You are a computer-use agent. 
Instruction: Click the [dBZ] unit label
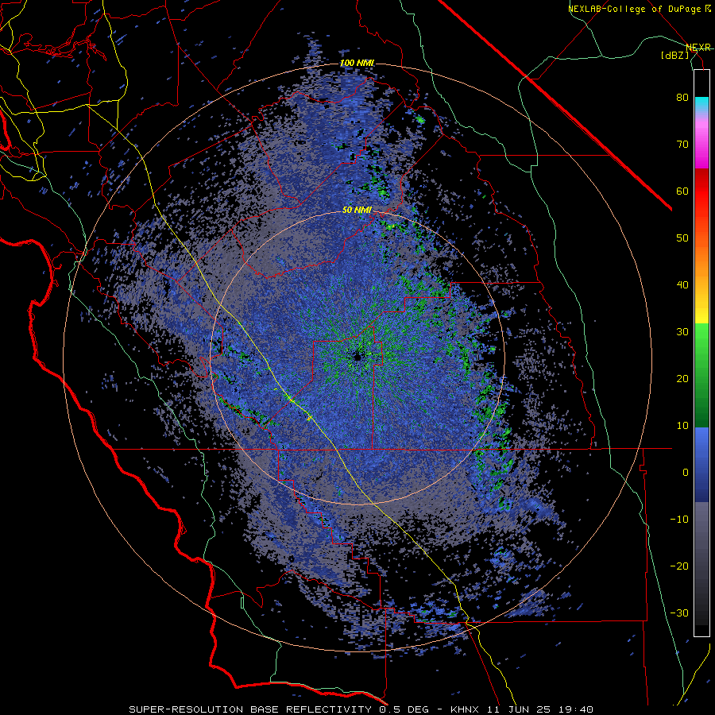click(x=674, y=56)
